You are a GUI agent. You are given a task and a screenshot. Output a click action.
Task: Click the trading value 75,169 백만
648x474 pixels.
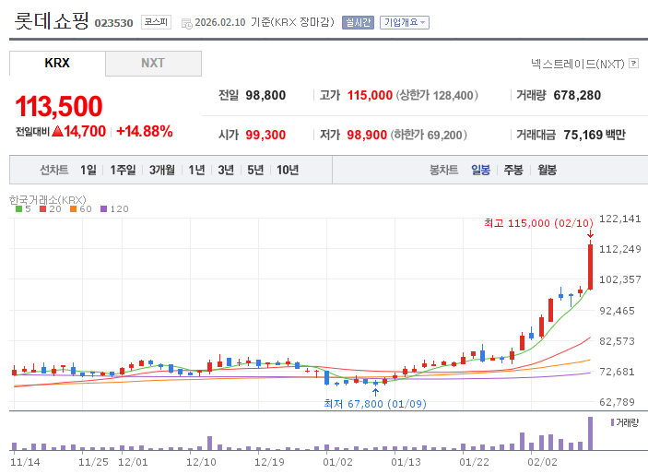coord(595,135)
